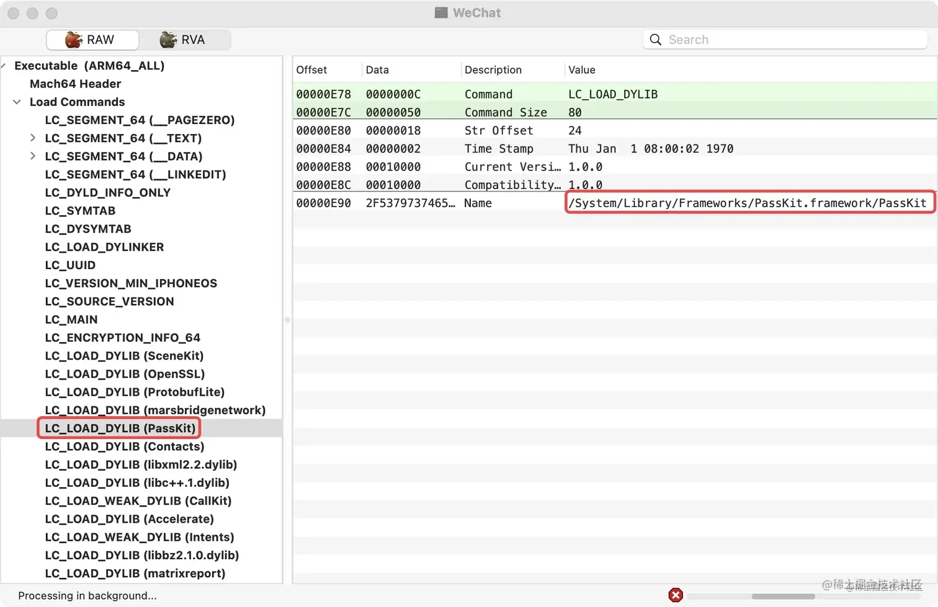Open LC_ENCRYPTION_INFO_64 entry
938x607 pixels.
(x=122, y=337)
